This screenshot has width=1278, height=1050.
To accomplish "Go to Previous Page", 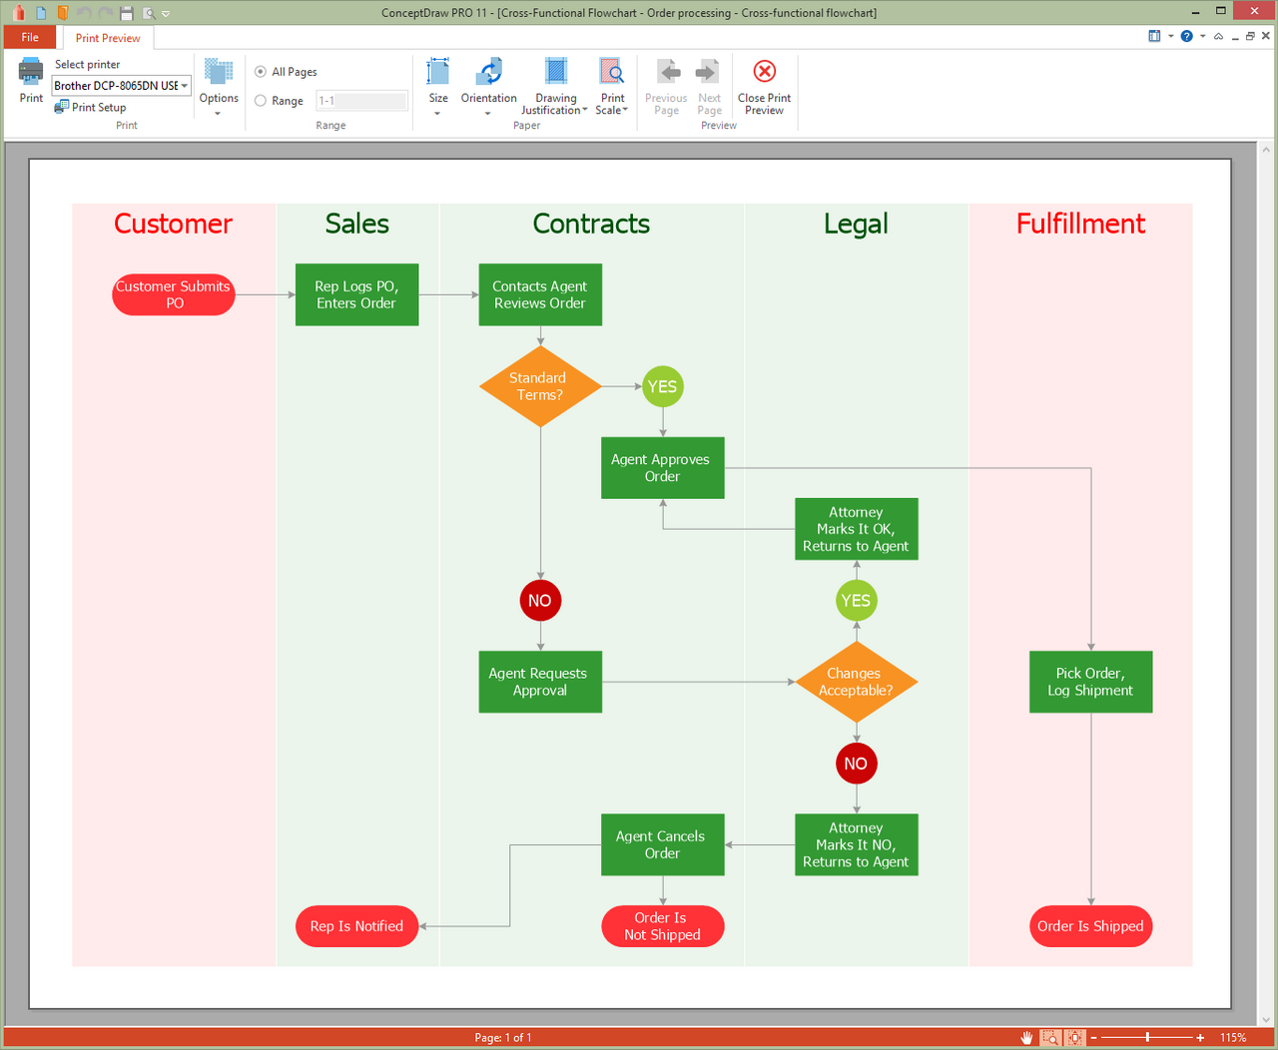I will click(666, 86).
